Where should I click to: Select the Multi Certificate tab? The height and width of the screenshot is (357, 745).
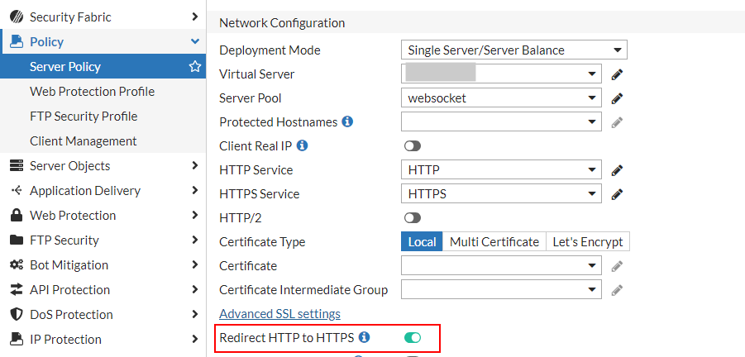click(494, 242)
